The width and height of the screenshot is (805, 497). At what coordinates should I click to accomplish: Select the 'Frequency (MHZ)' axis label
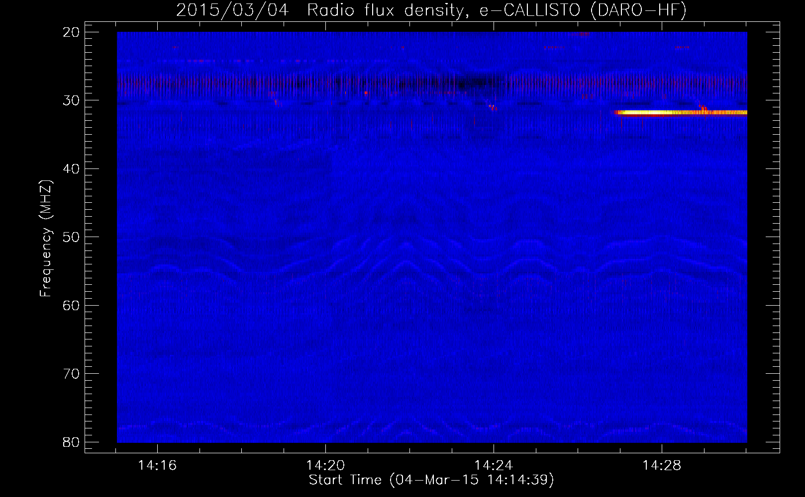pos(46,239)
